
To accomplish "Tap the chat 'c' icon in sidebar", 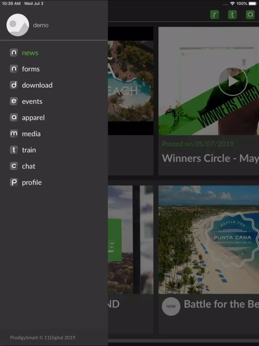I will (14, 166).
